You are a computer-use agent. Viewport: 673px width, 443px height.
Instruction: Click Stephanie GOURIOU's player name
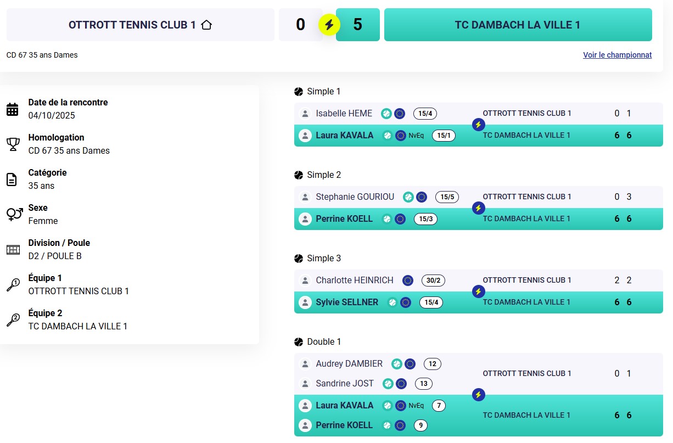coord(355,197)
